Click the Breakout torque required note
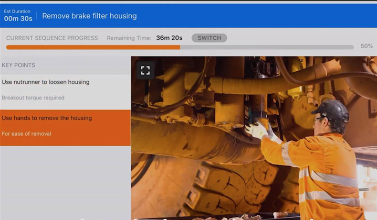The height and width of the screenshot is (220, 377). coord(33,98)
